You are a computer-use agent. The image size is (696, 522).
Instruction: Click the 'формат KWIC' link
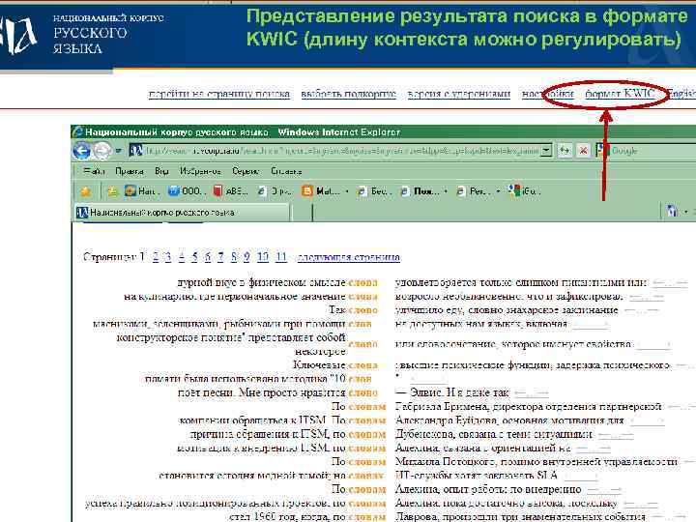pyautogui.click(x=620, y=94)
